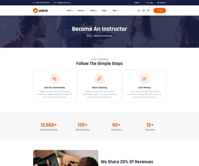Expand the Pages menu dropdown
This screenshot has height=166, width=199.
[x=105, y=11]
